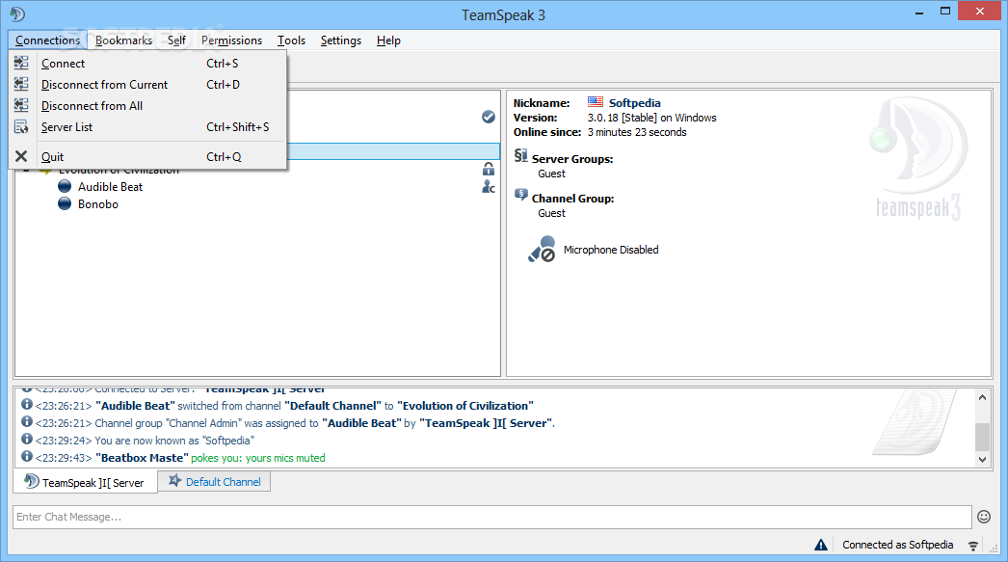Click the Guest label under Channel Group
Viewport: 1008px width, 562px height.
tap(551, 213)
